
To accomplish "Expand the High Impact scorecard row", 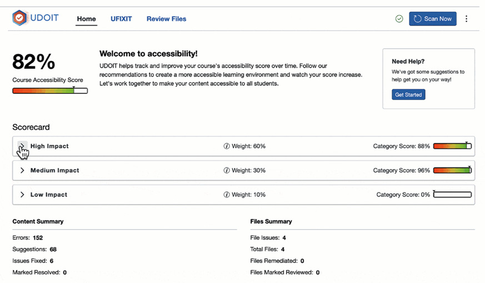I will [x=22, y=146].
